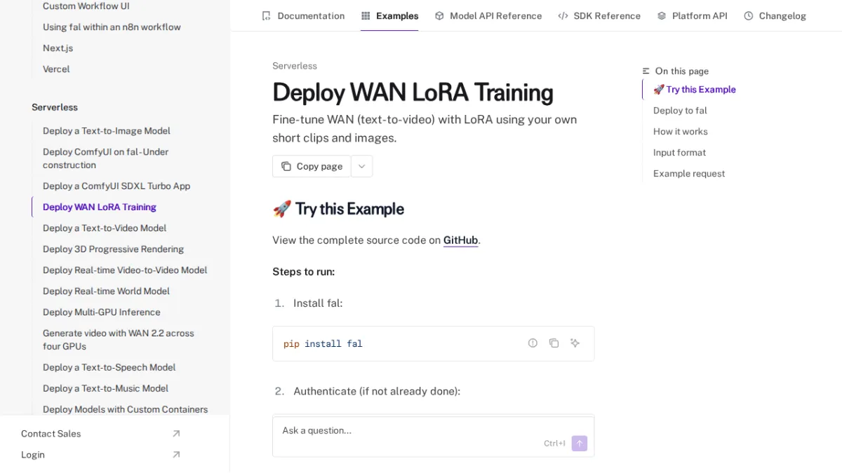The image size is (842, 473).
Task: Open the GitHub source code link
Action: (460, 240)
